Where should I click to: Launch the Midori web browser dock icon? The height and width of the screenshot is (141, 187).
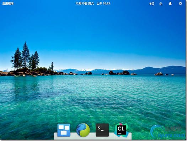83,130
